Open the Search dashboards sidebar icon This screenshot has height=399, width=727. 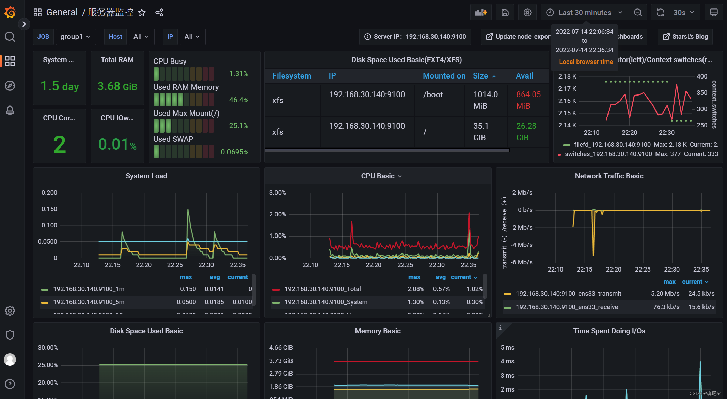point(10,37)
